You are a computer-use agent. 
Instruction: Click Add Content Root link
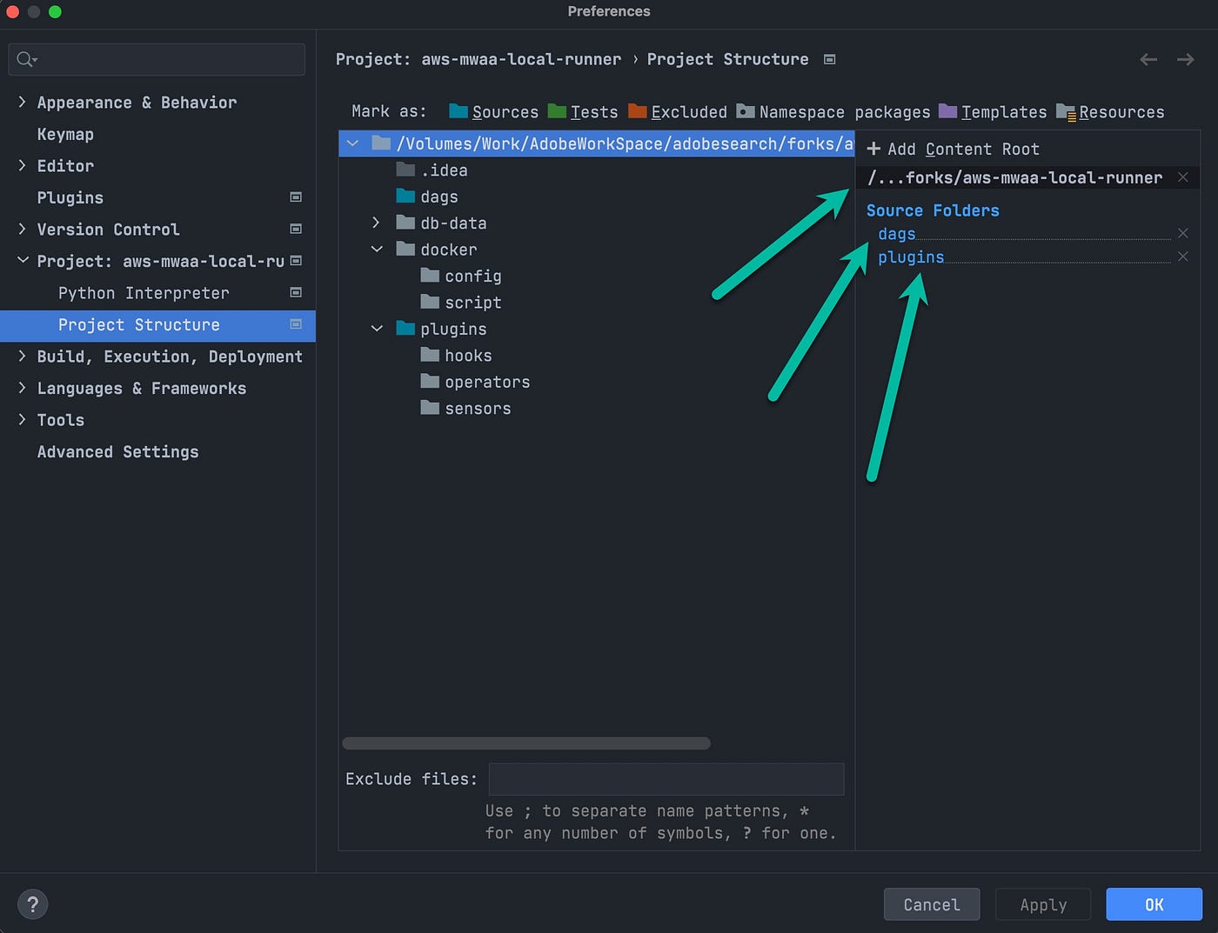coord(963,149)
